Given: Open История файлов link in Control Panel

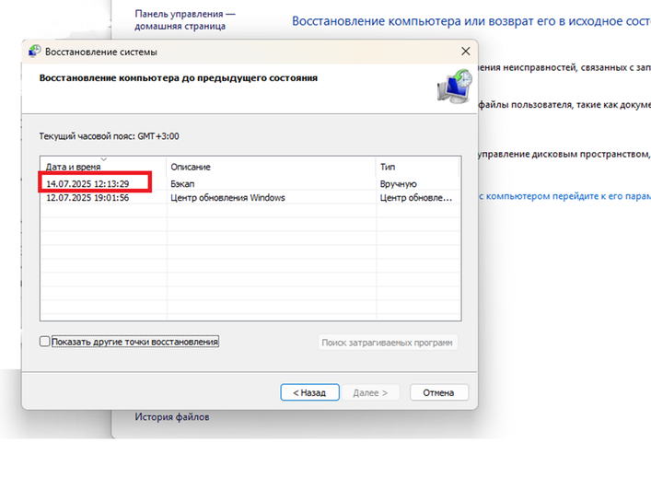Looking at the screenshot, I should click(x=172, y=417).
